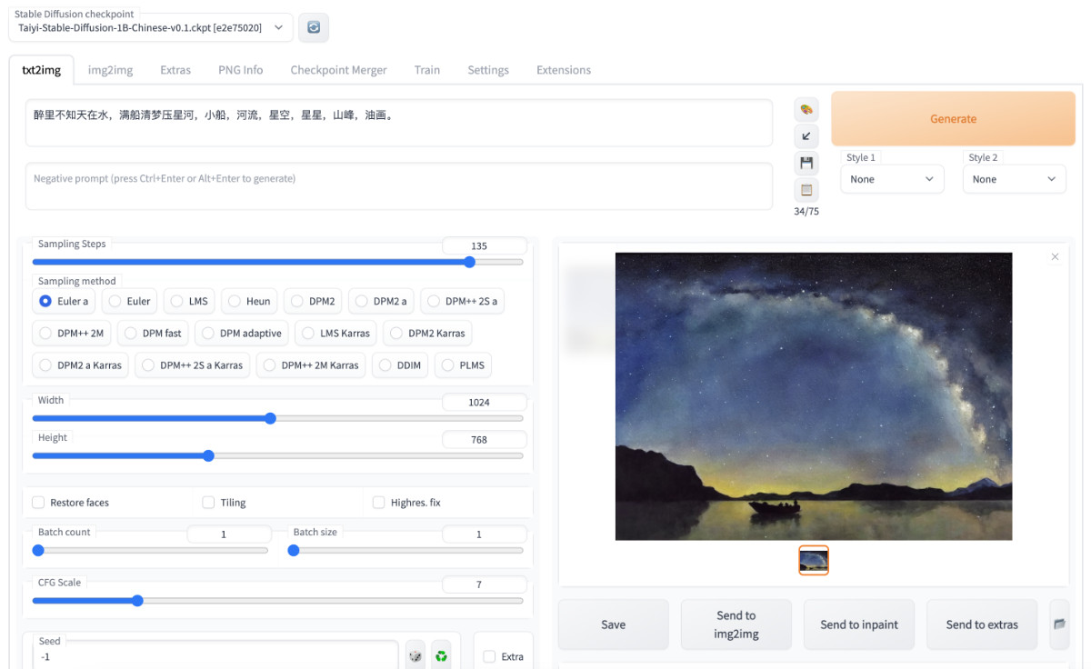Viewport: 1091px width, 669px height.
Task: Refresh the checkpoint list icon
Action: pyautogui.click(x=314, y=27)
